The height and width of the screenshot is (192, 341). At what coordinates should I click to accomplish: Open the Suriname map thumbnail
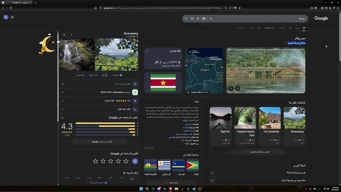[204, 70]
